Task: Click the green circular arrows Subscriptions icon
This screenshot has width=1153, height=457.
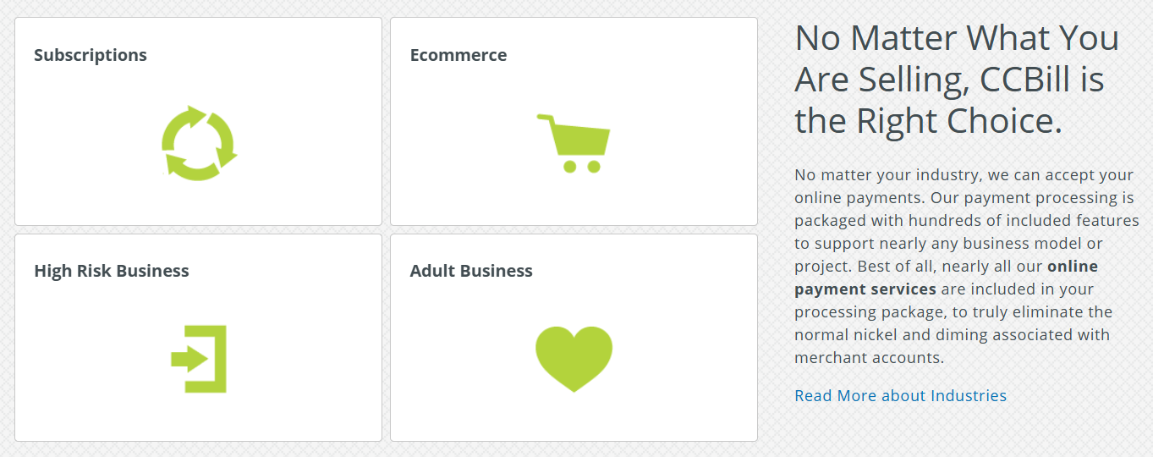Action: click(x=199, y=143)
